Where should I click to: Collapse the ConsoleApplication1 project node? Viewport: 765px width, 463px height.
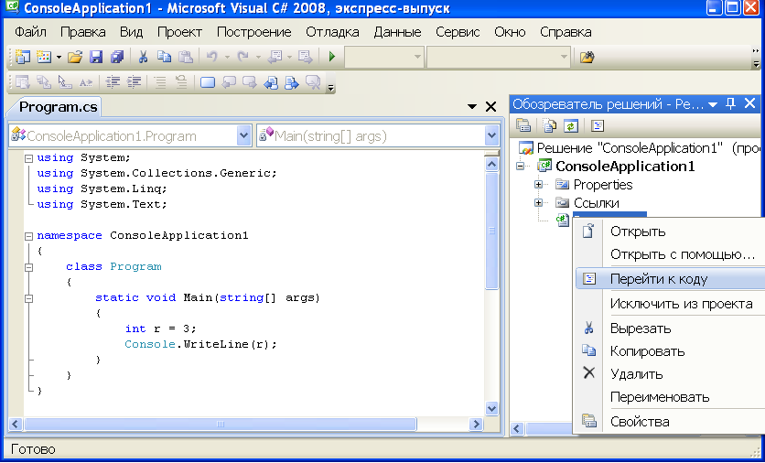[521, 166]
